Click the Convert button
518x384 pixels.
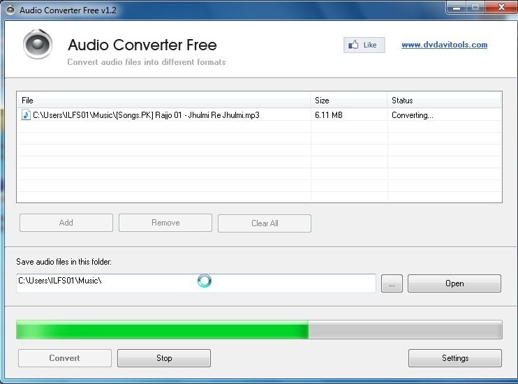pyautogui.click(x=65, y=358)
